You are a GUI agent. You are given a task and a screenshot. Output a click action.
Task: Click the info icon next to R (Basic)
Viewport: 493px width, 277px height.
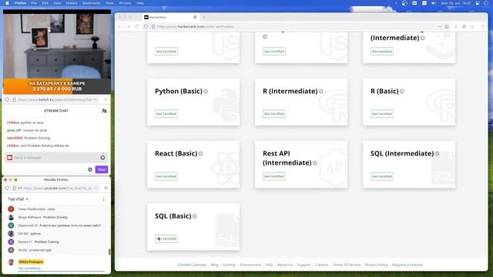(x=402, y=92)
